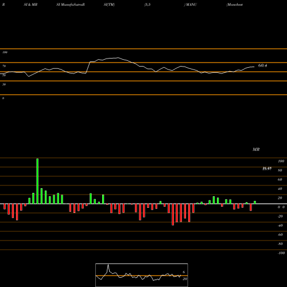Image resolution: width=287 pixels, height=287 pixels.
Task: Click the MR axis label -20
Action: pyautogui.click(x=280, y=216)
